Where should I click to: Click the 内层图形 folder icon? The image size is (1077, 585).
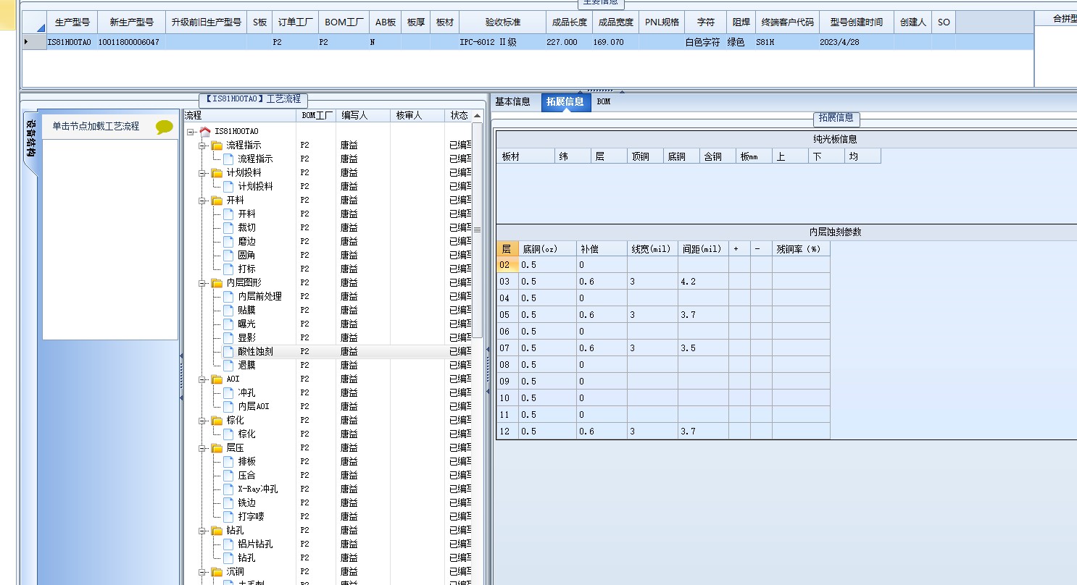(x=217, y=282)
